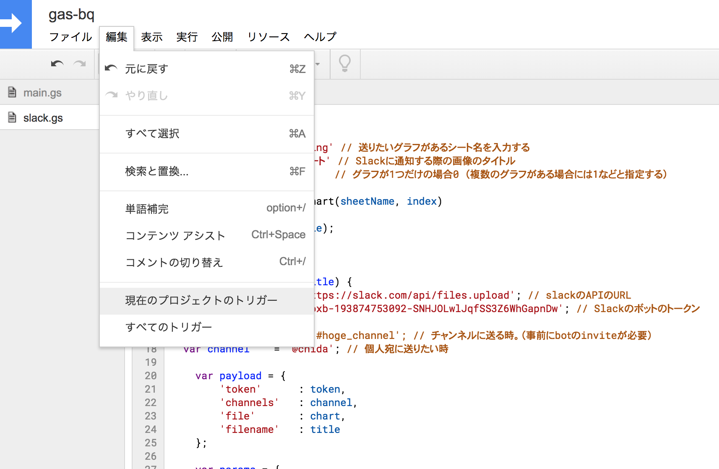Open すべてのトリガー menu item
This screenshot has height=469, width=719.
207,327
